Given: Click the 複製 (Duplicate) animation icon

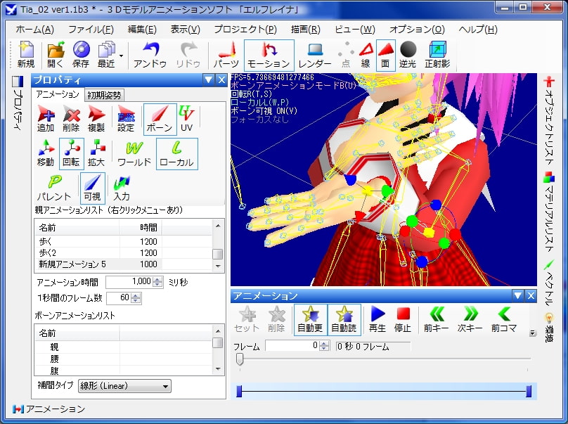Looking at the screenshot, I should click(96, 119).
